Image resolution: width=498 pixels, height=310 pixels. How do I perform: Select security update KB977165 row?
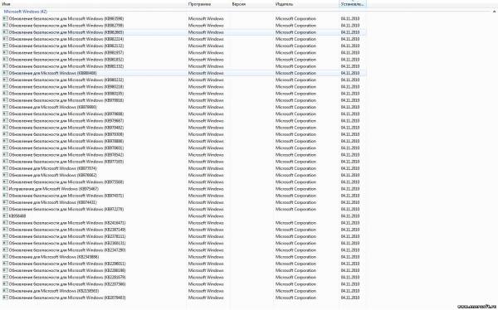(184, 162)
